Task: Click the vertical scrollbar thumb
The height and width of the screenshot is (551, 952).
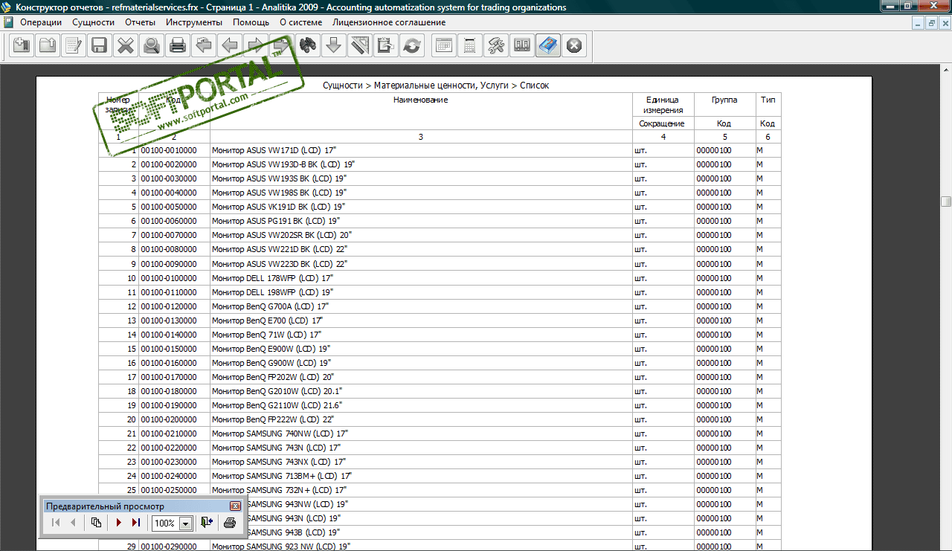Action: (x=946, y=202)
